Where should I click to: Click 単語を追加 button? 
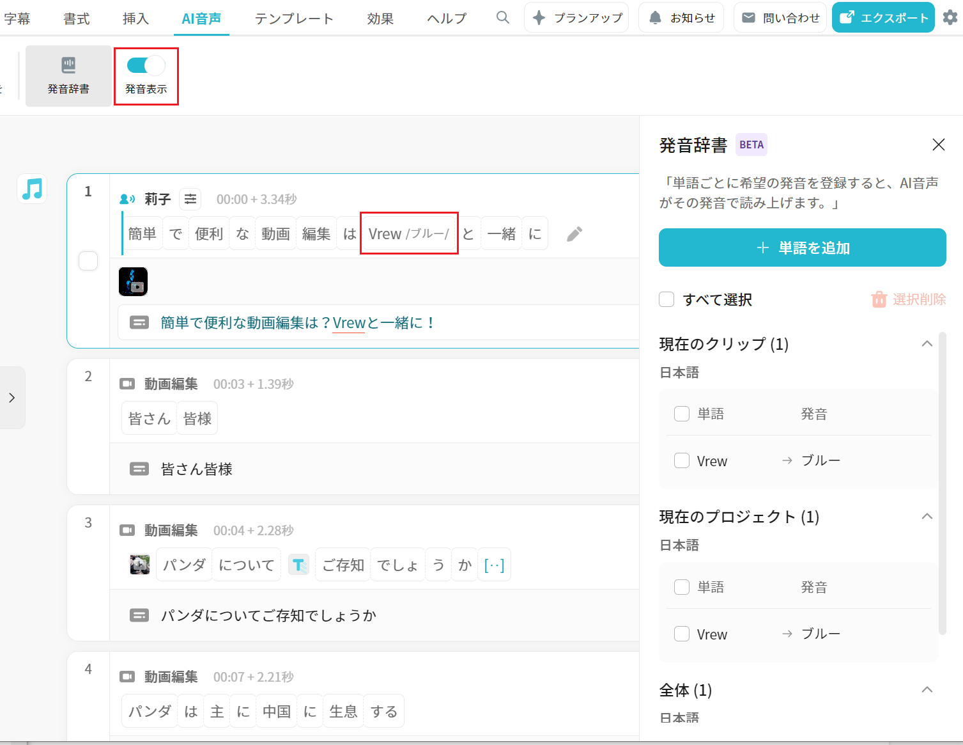803,247
